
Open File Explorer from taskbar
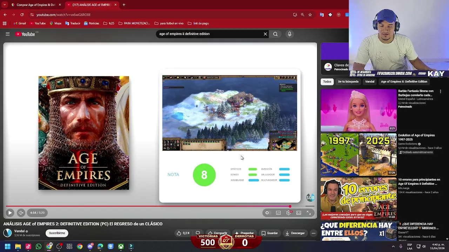tap(18, 247)
